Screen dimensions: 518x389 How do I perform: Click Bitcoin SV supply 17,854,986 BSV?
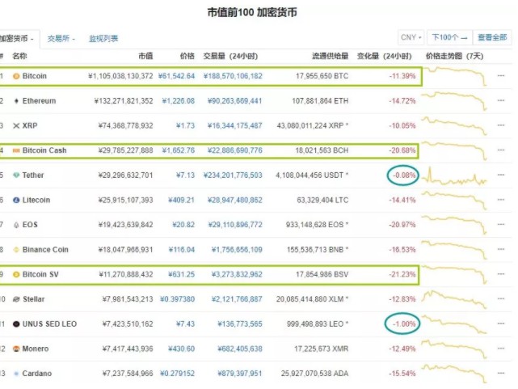coord(322,274)
